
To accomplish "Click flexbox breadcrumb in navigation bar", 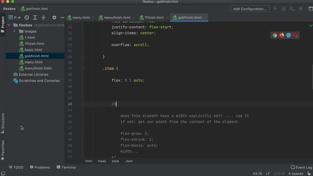I will coord(9,9).
